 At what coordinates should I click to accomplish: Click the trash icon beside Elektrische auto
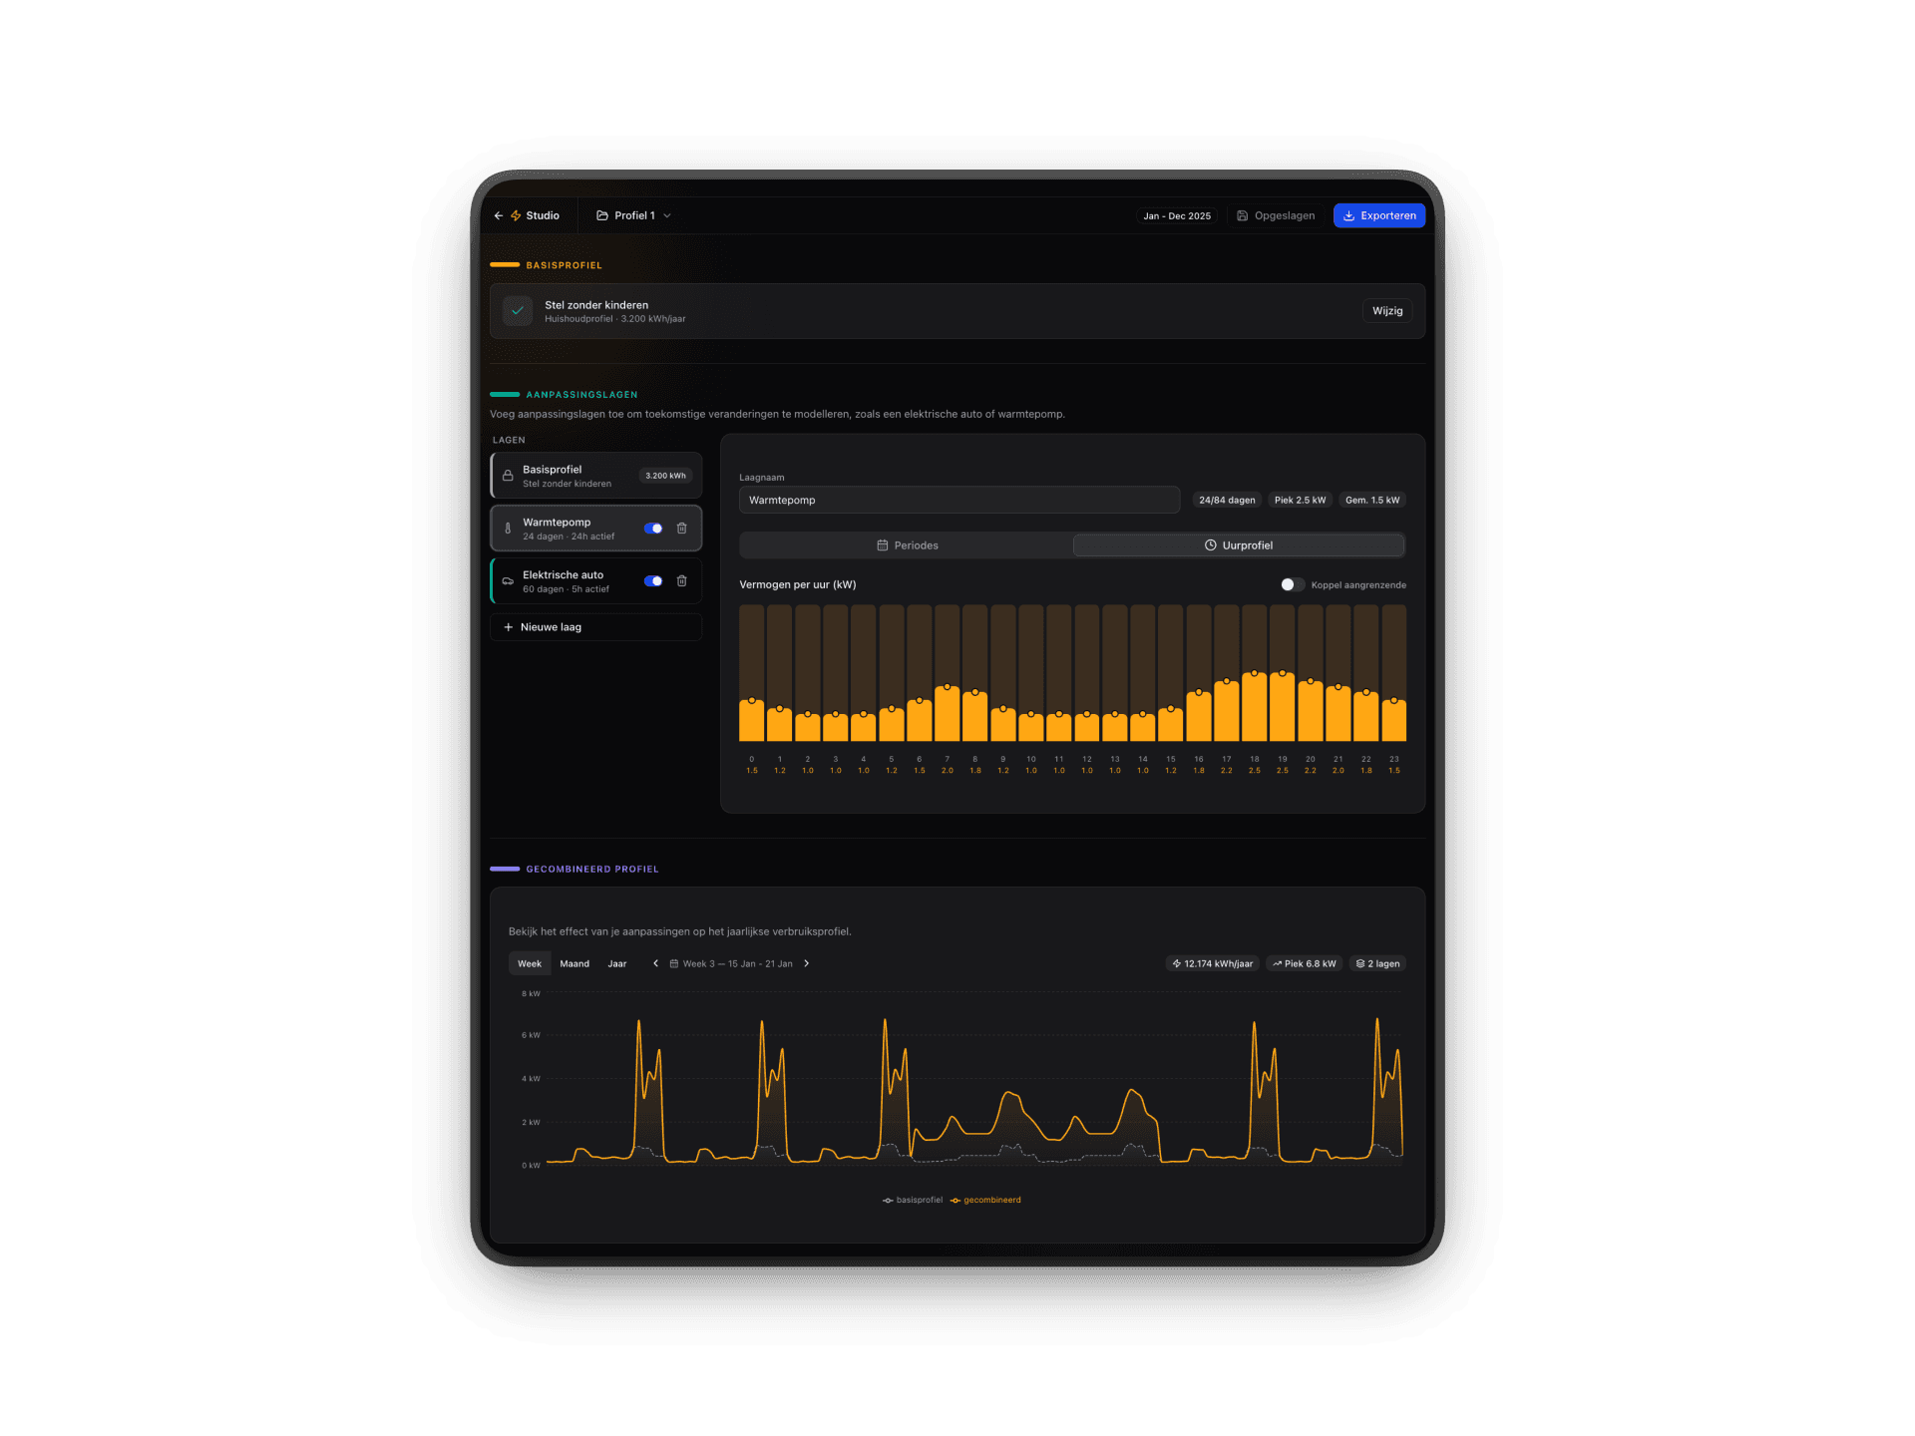[x=681, y=580]
